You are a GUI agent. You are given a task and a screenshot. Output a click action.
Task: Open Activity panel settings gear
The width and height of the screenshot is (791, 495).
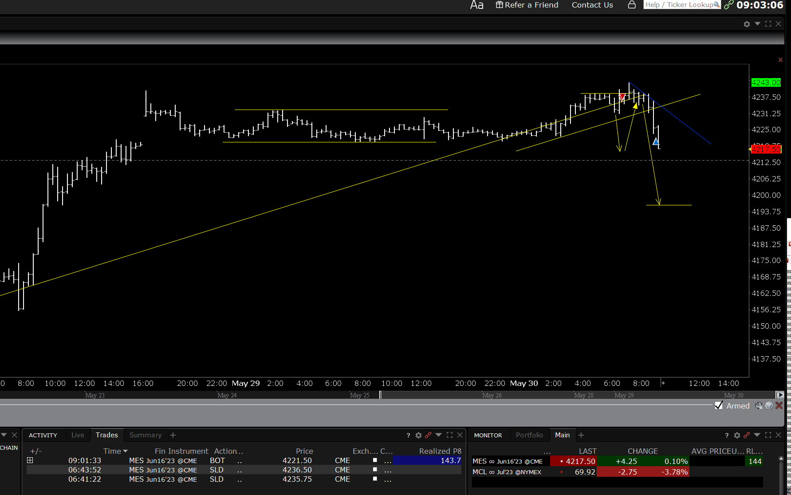pyautogui.click(x=418, y=435)
